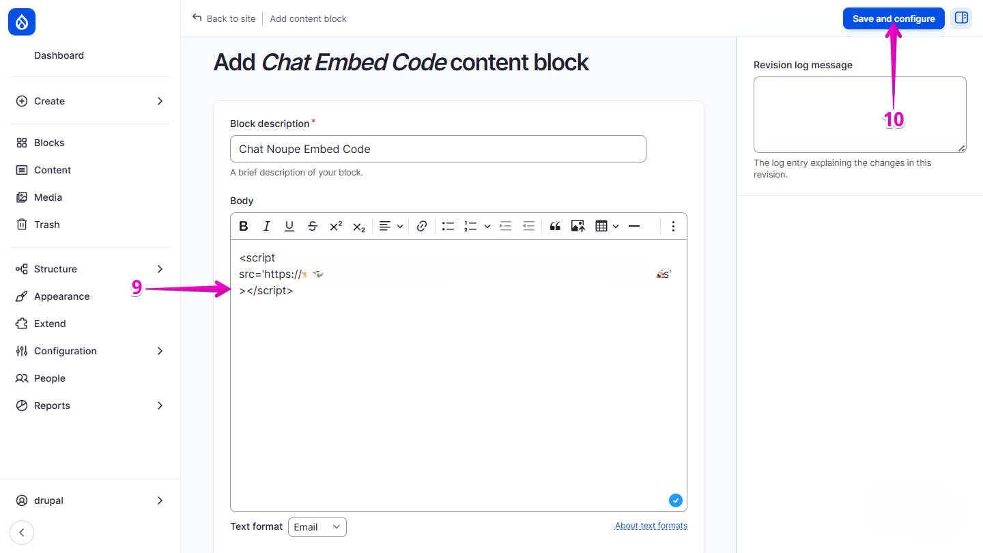Open the Drupal logo in the sidebar
This screenshot has height=553, width=983.
pos(21,21)
